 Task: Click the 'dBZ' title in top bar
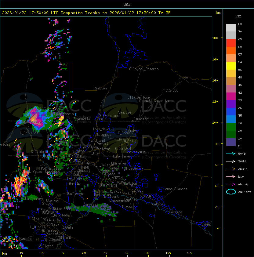pyautogui.click(x=127, y=4)
